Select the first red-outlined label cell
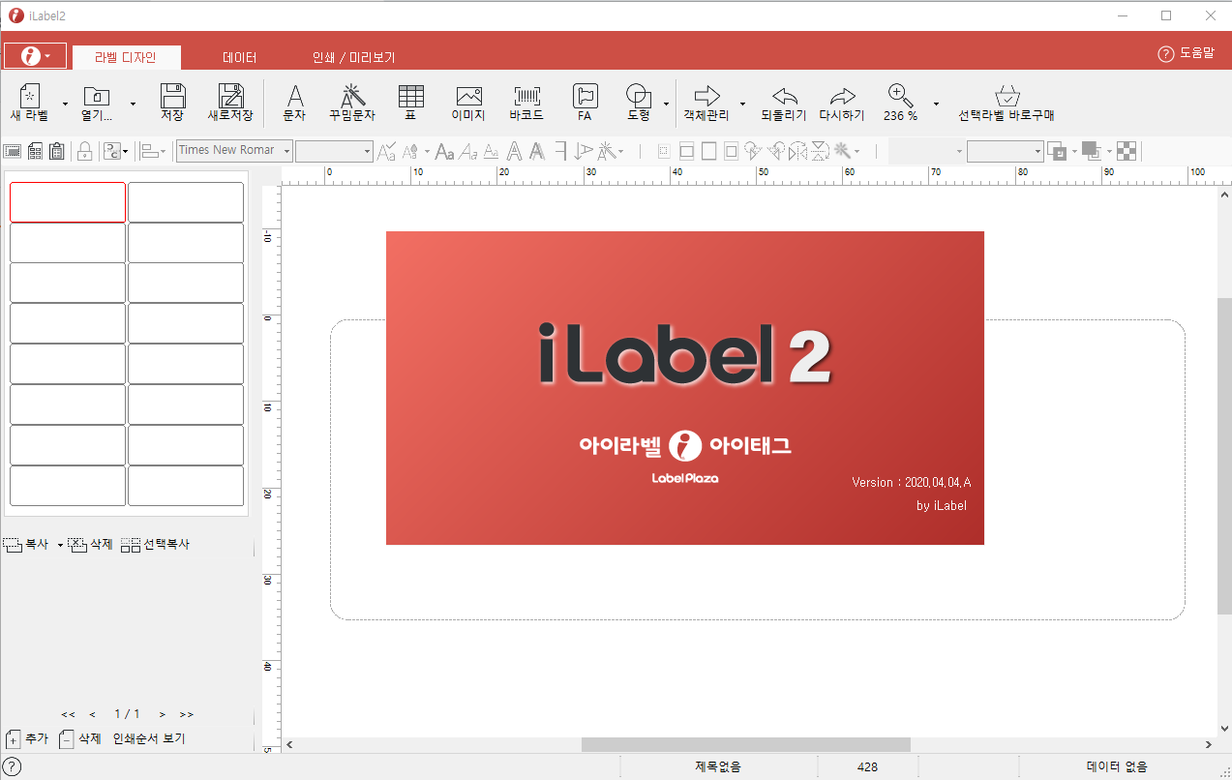Screen dimensions: 1232x780 (x=68, y=202)
